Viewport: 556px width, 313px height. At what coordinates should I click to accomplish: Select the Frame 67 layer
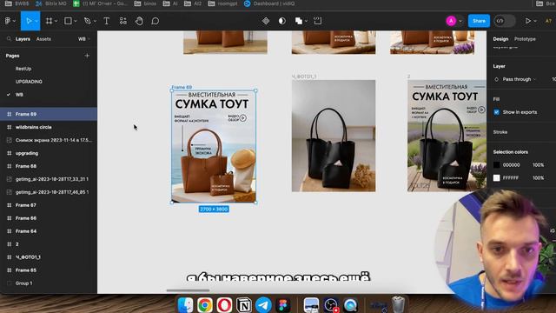(x=49, y=205)
